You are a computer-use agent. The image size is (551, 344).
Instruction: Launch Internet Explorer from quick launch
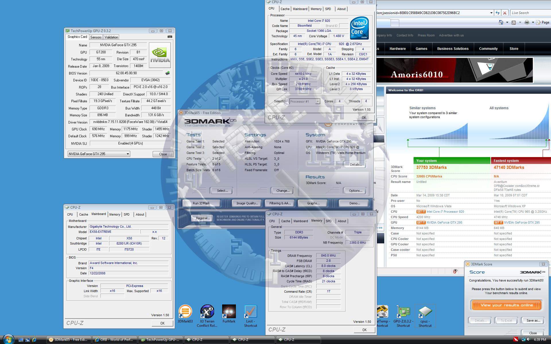[34, 340]
